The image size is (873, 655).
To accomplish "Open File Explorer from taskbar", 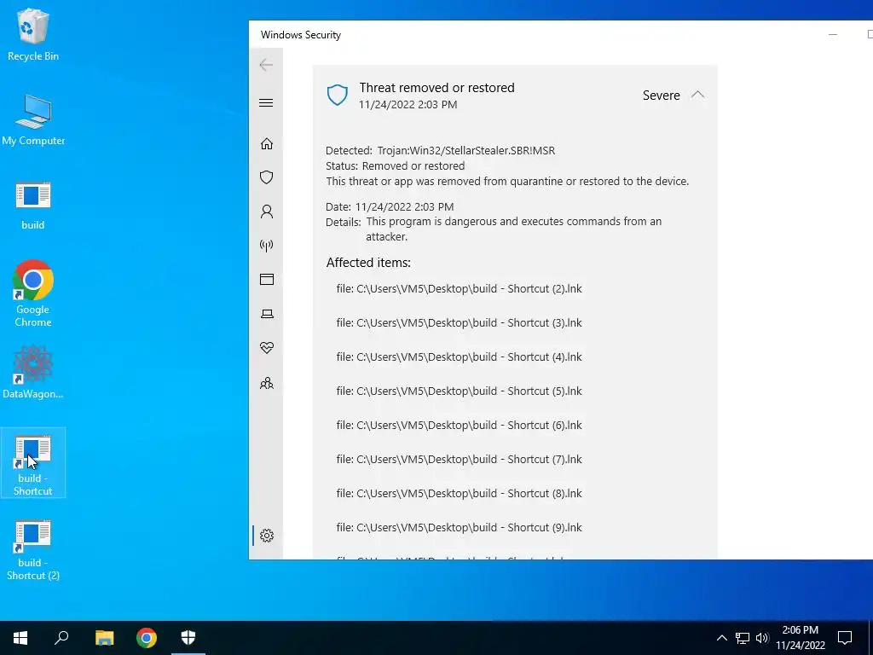I will tap(104, 638).
